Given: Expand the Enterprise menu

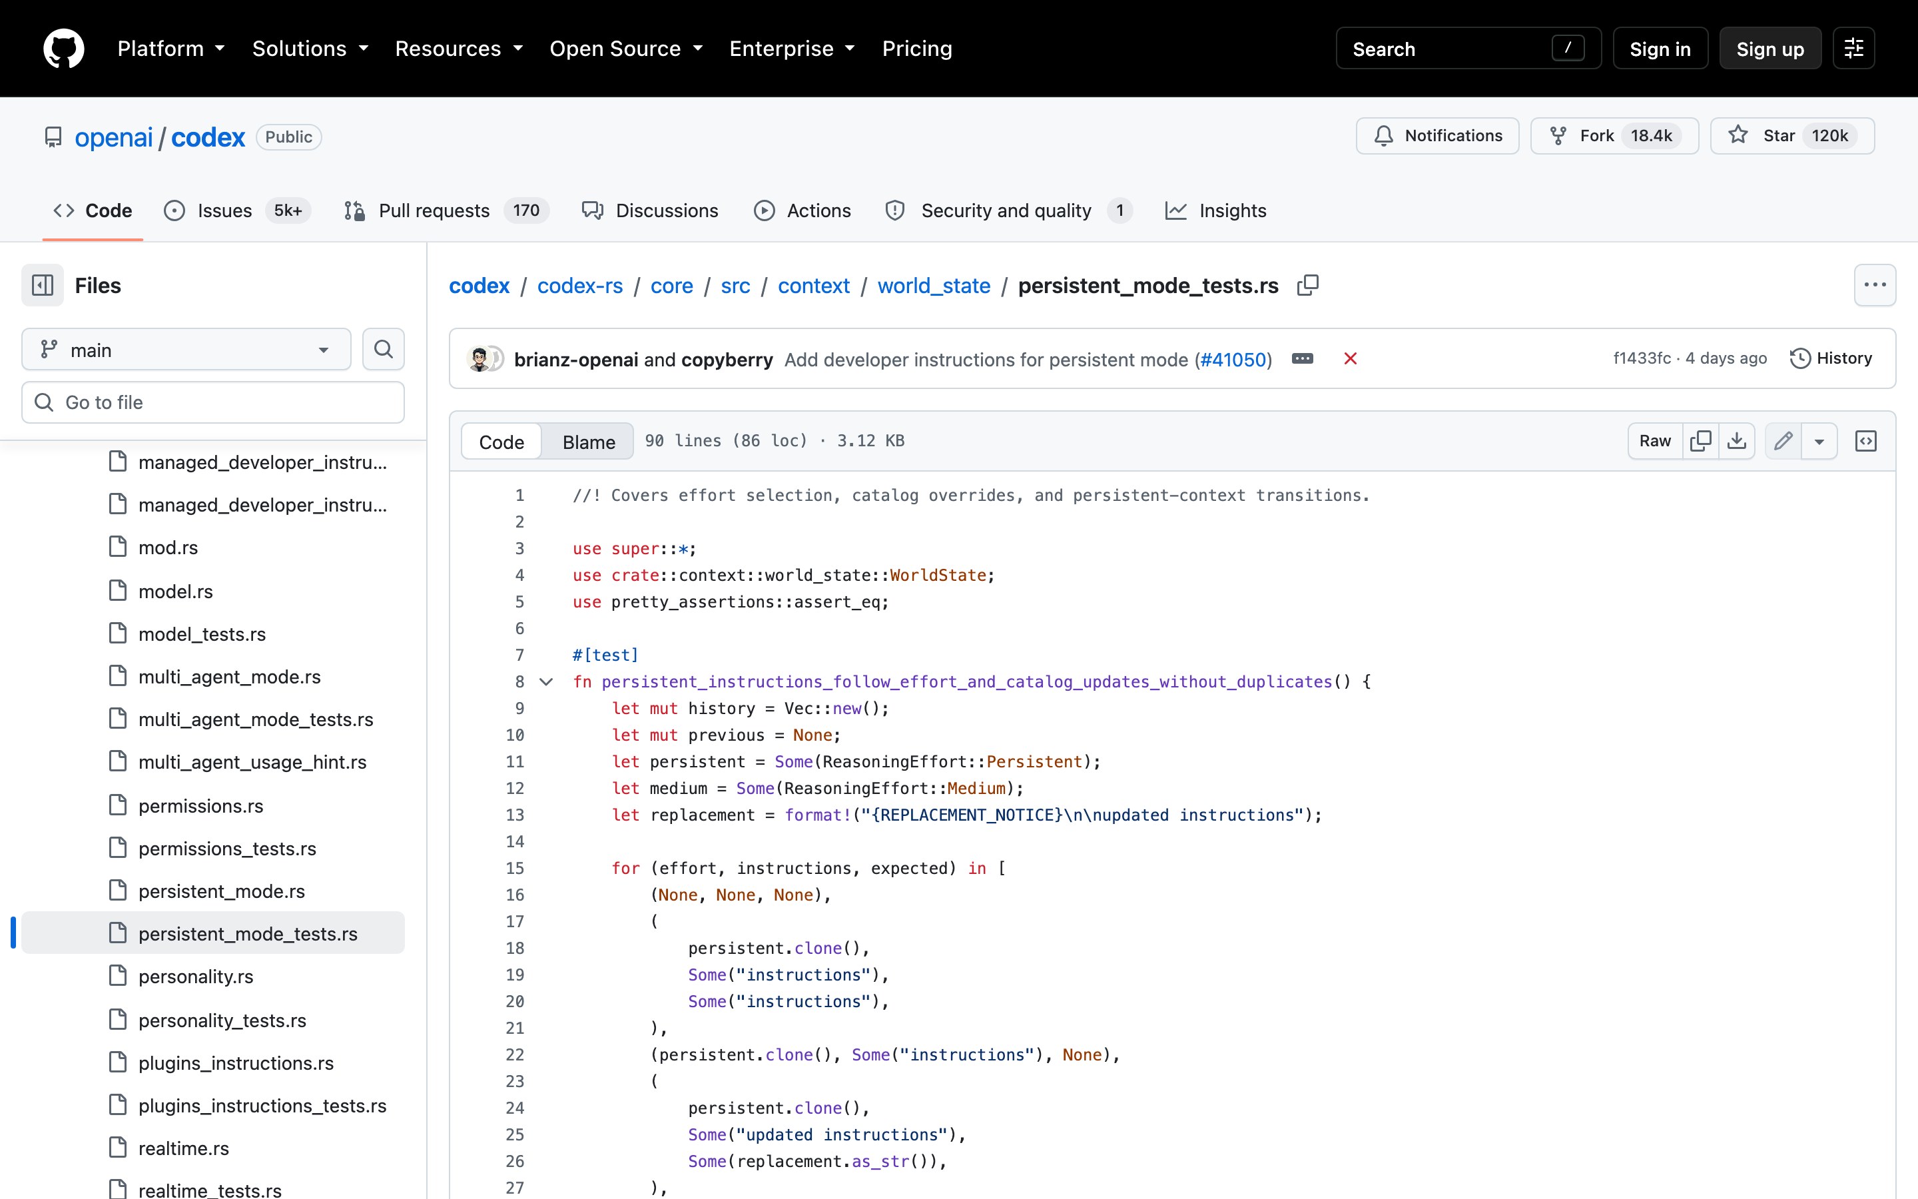Looking at the screenshot, I should [793, 49].
